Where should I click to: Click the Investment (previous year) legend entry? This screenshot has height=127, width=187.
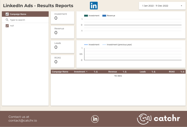point(117,45)
